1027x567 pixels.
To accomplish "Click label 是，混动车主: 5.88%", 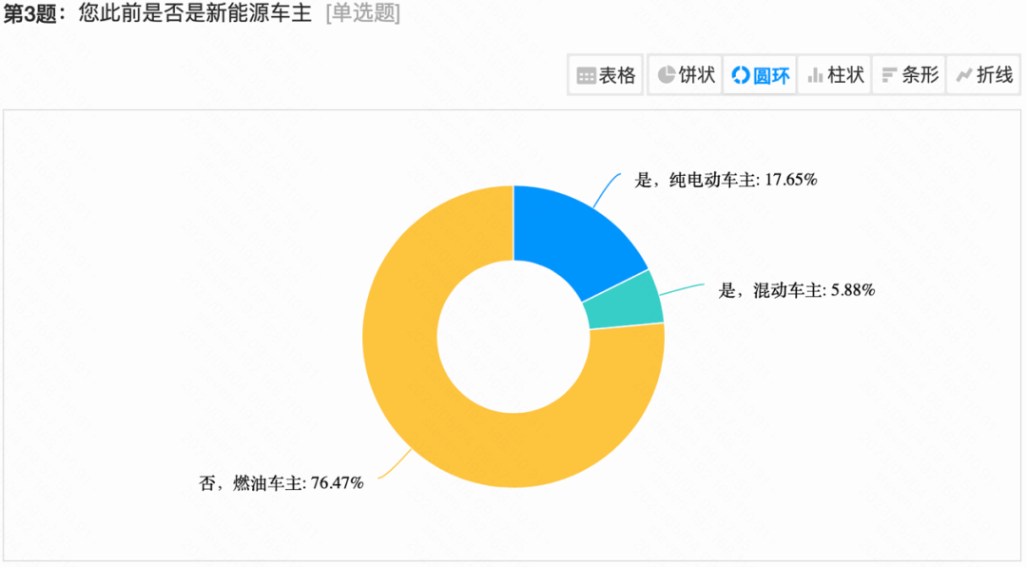I will pos(797,290).
